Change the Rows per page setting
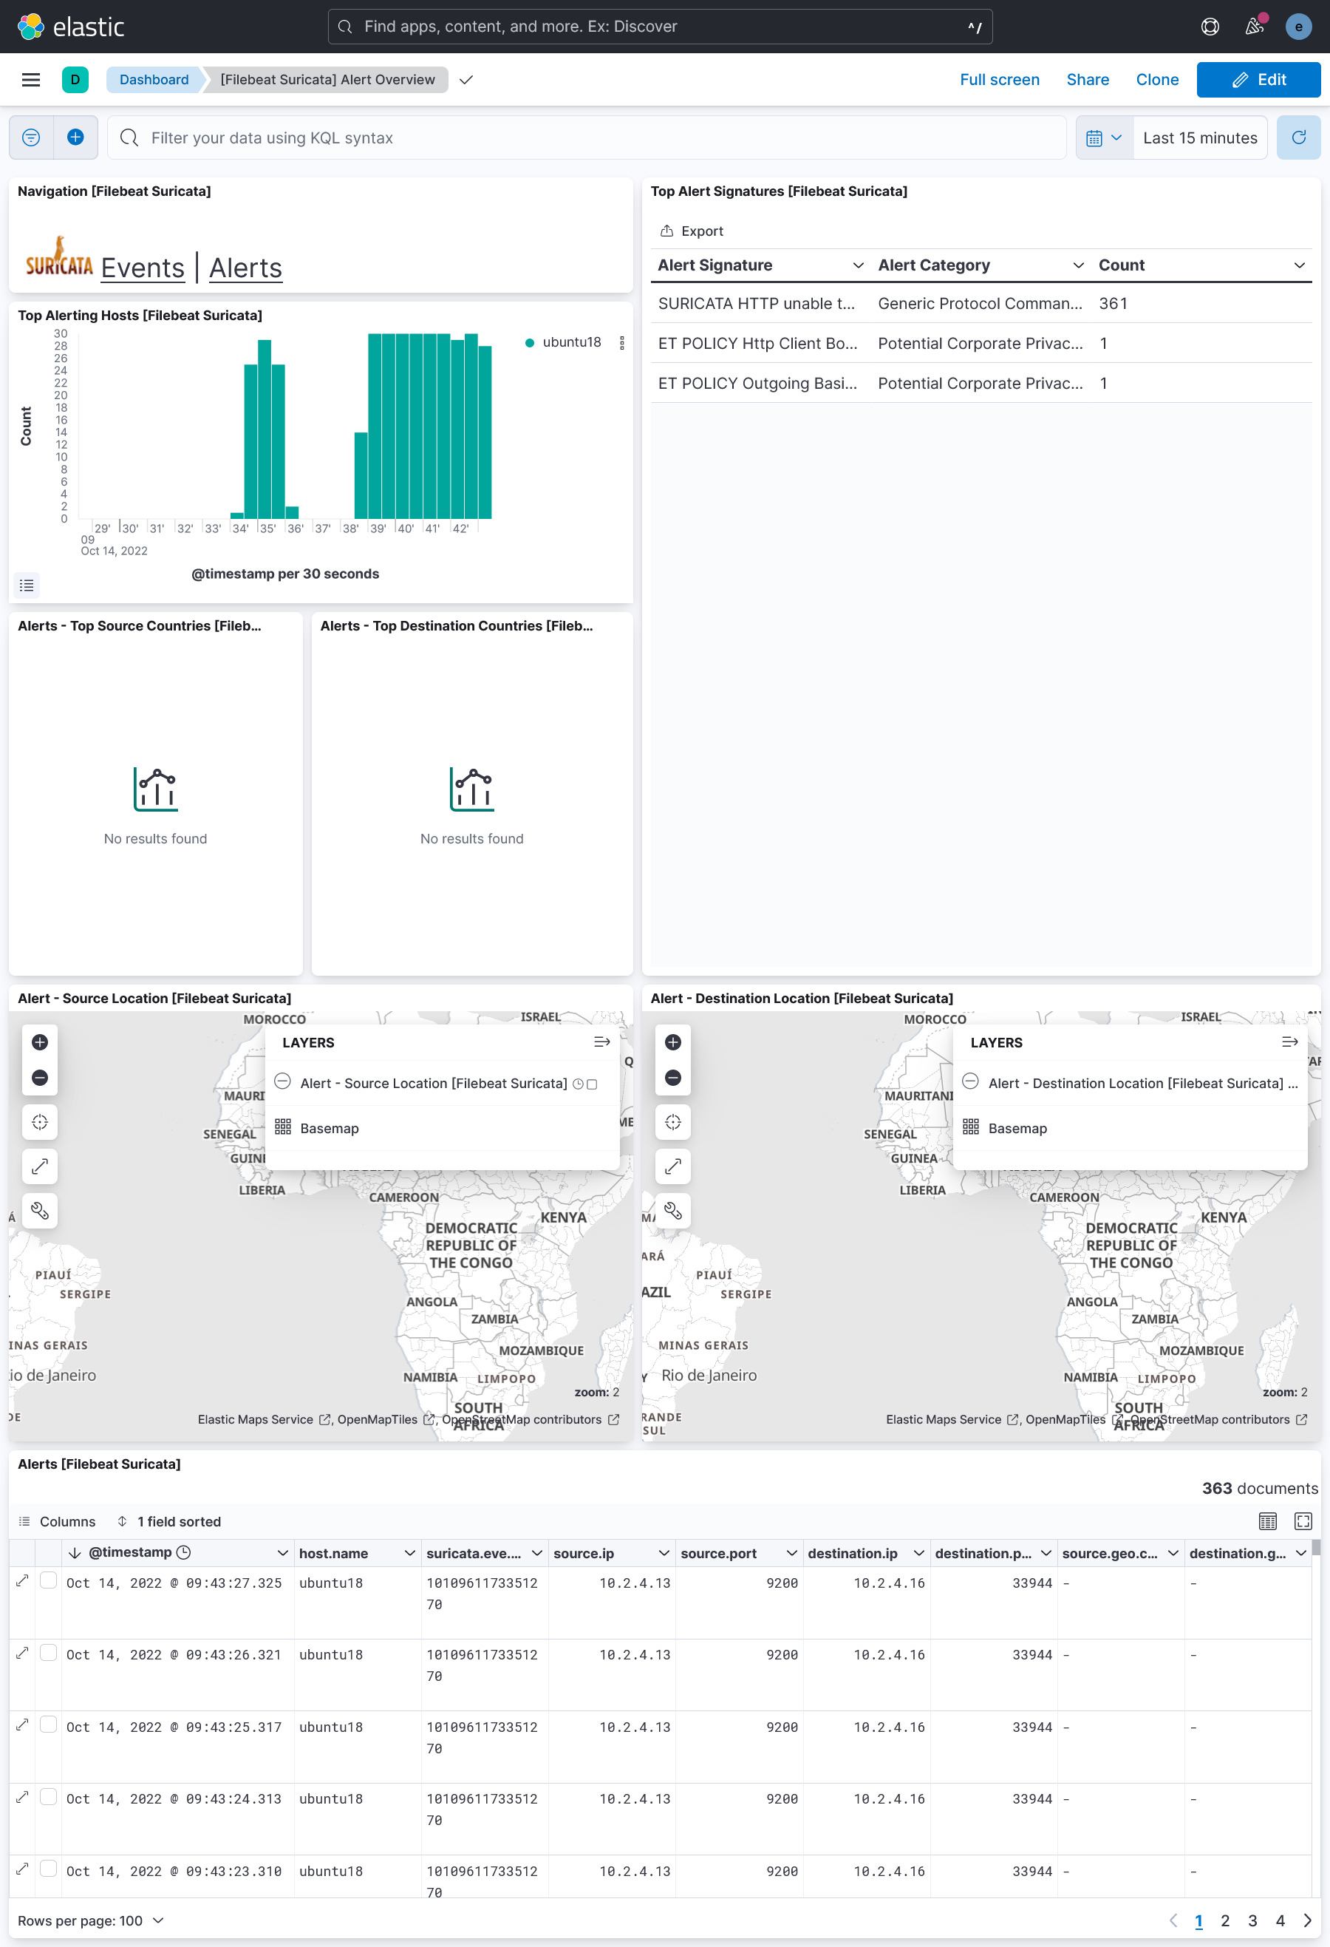 click(x=90, y=1920)
